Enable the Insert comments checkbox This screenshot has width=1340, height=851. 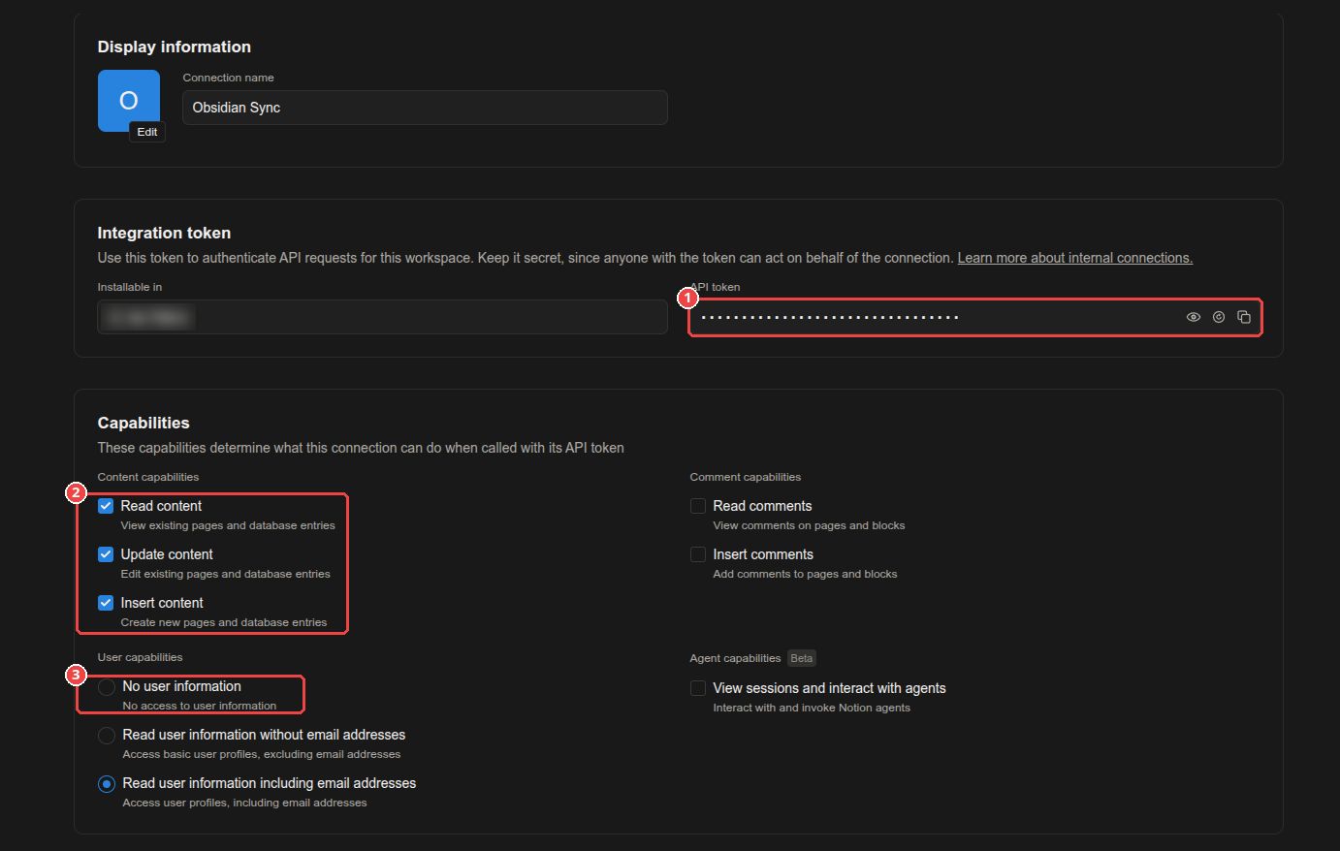698,554
